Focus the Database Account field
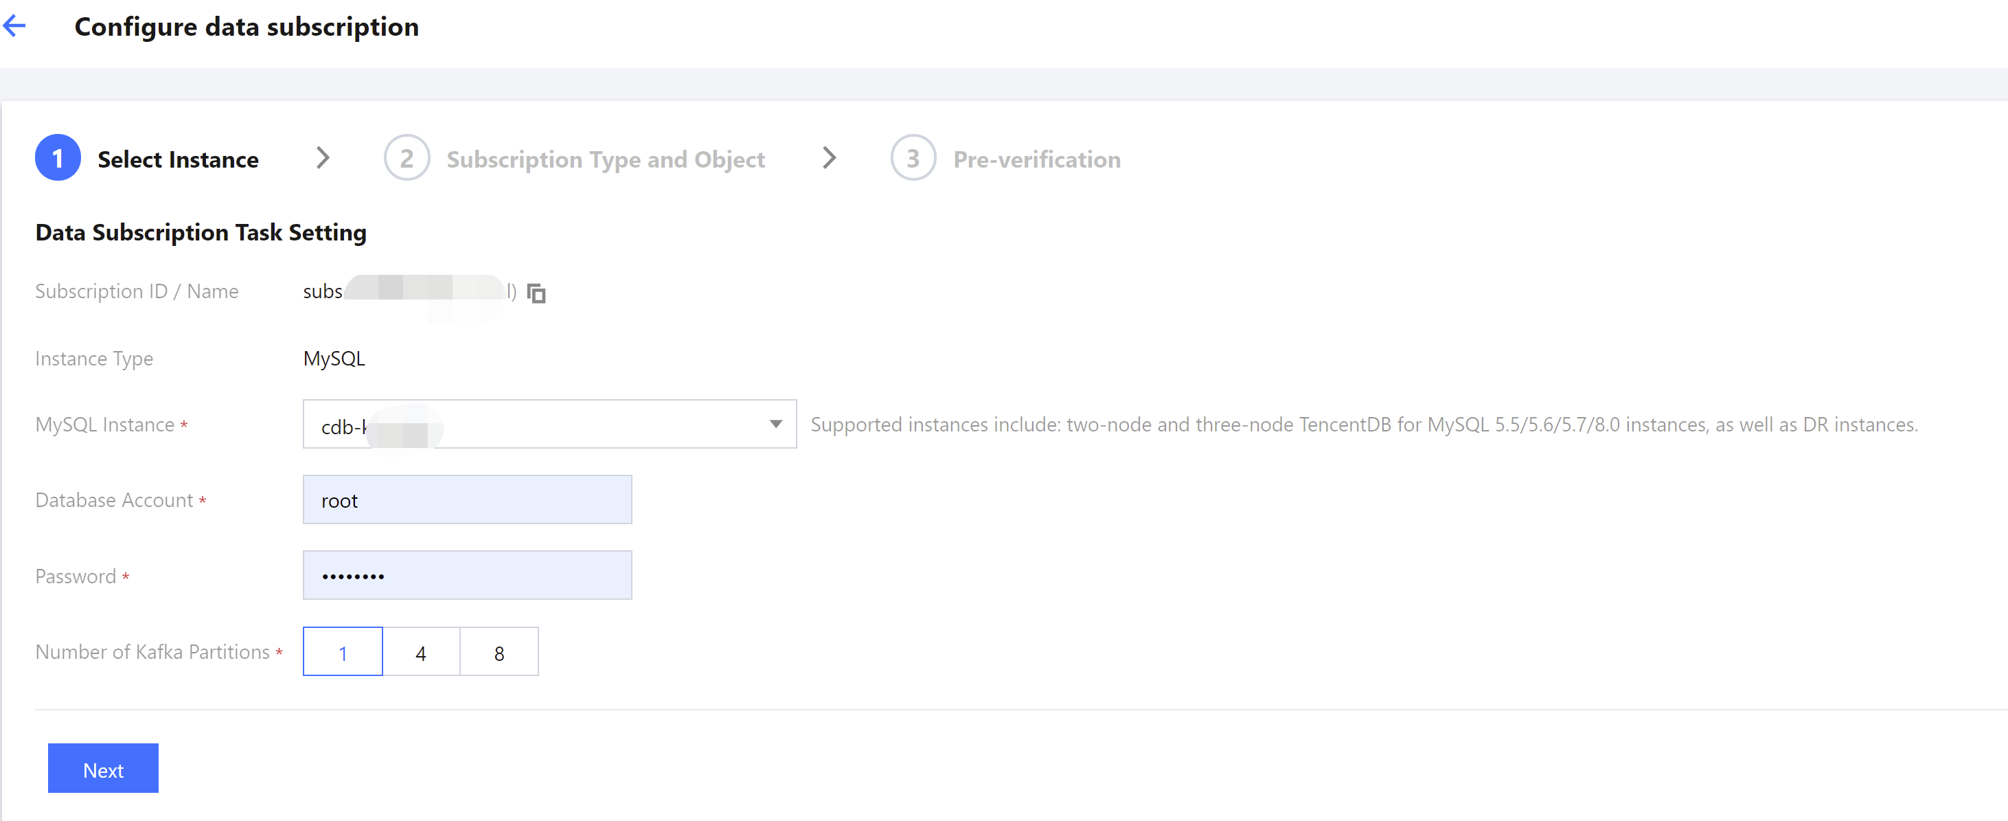The width and height of the screenshot is (2008, 821). pos(467,501)
